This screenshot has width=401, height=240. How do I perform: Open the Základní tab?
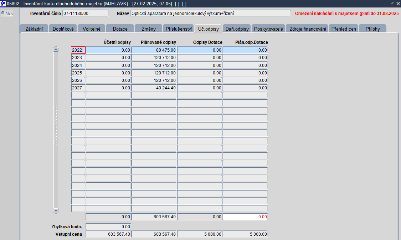point(34,29)
